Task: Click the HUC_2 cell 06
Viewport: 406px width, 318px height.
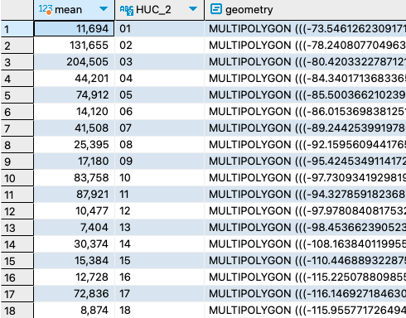Action: [159, 112]
